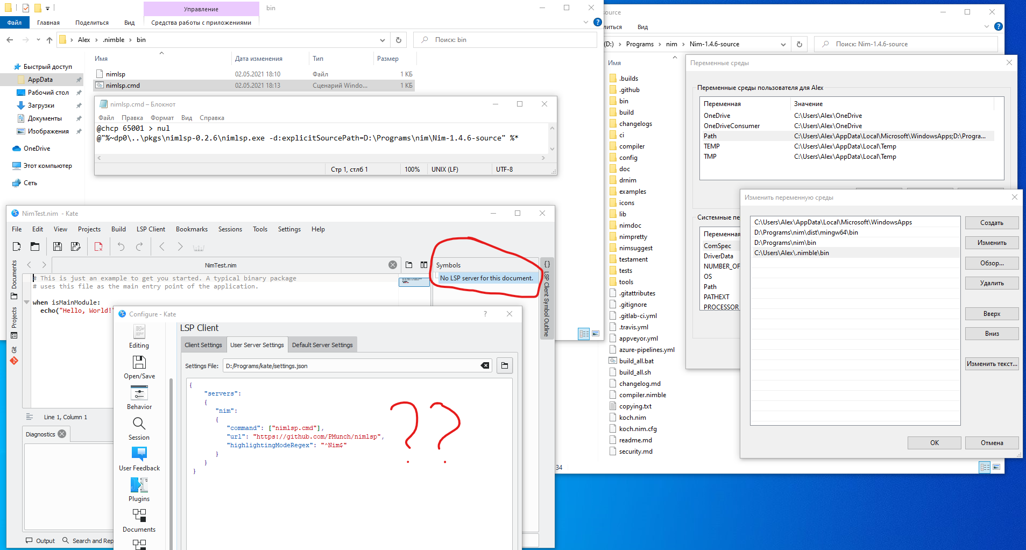Select User Feedback page in Configure dialog
Image resolution: width=1026 pixels, height=550 pixels.
(139, 460)
